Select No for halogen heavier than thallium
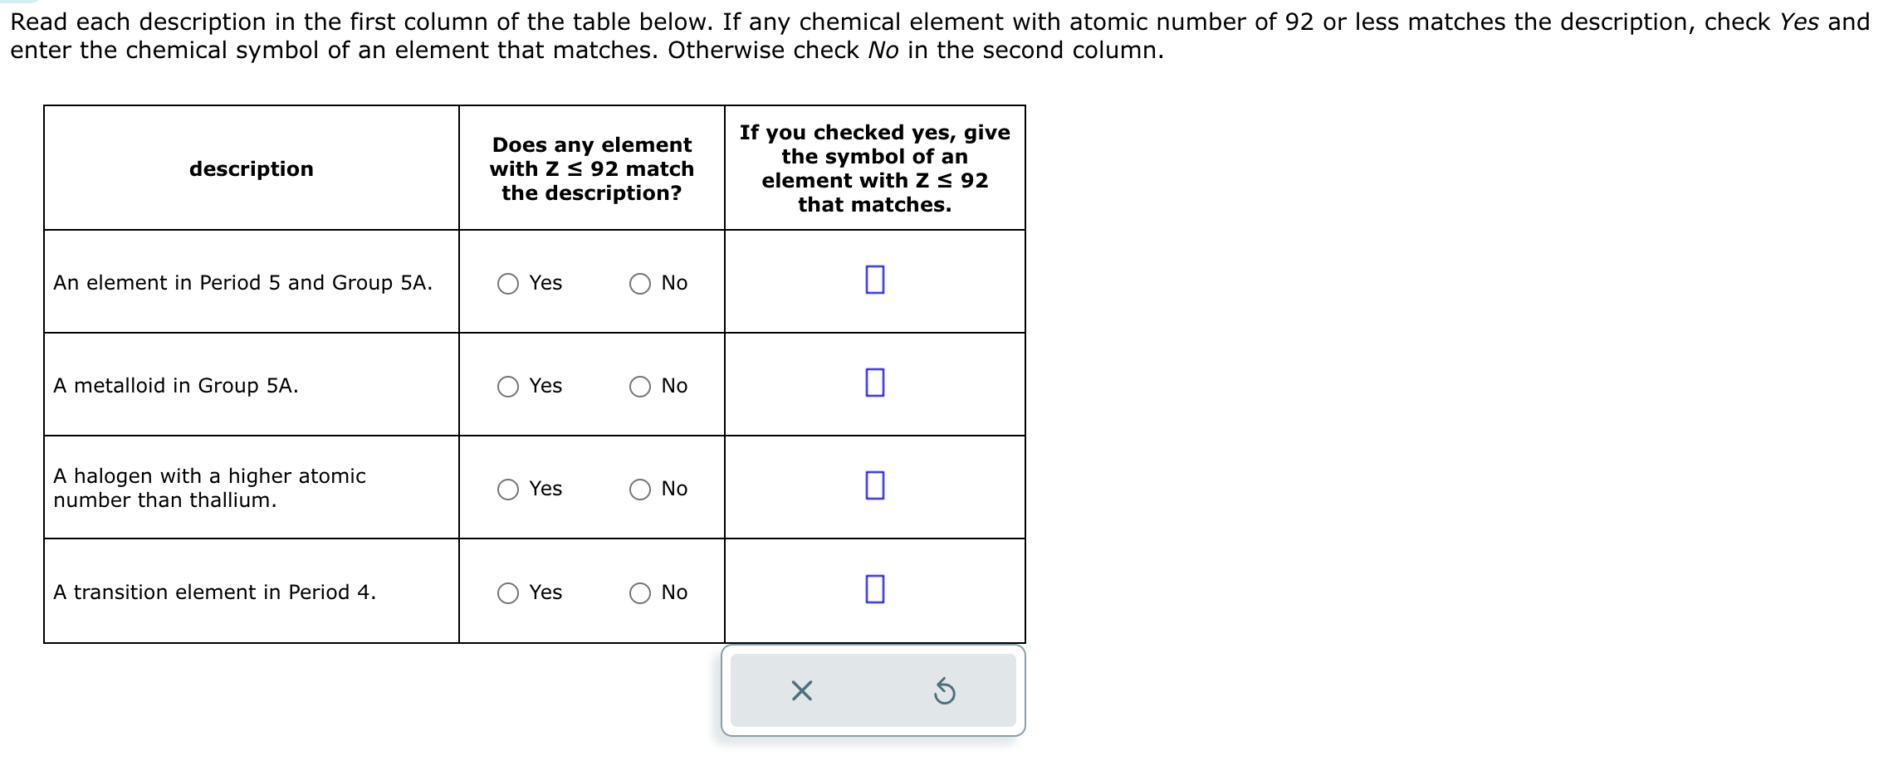The height and width of the screenshot is (770, 1898). coord(639,490)
